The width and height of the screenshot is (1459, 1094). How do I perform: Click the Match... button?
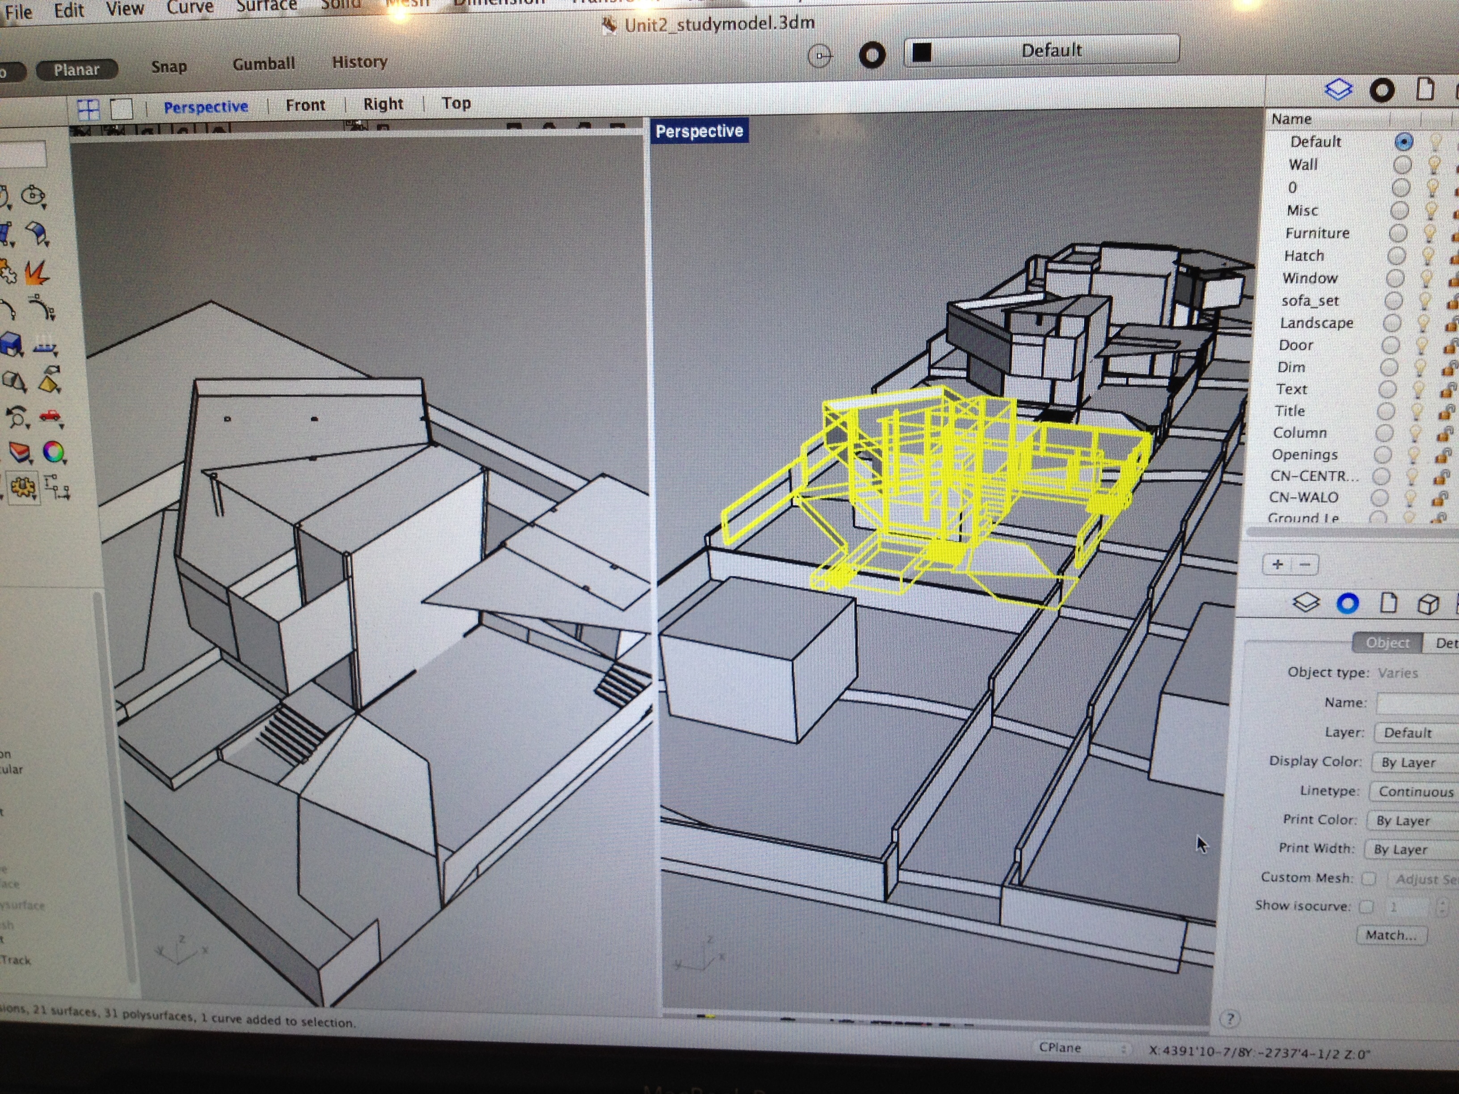coord(1391,935)
